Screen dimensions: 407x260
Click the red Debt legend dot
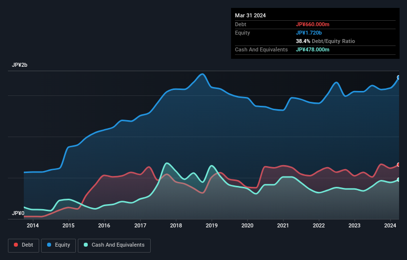pos(16,245)
